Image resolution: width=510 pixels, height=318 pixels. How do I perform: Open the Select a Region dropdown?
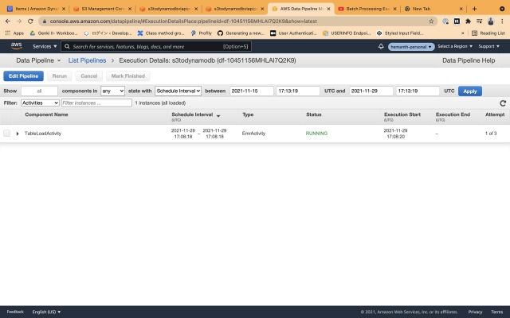pyautogui.click(x=455, y=46)
